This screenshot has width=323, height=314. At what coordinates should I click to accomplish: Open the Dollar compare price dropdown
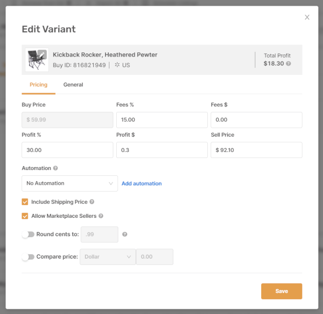pyautogui.click(x=108, y=257)
